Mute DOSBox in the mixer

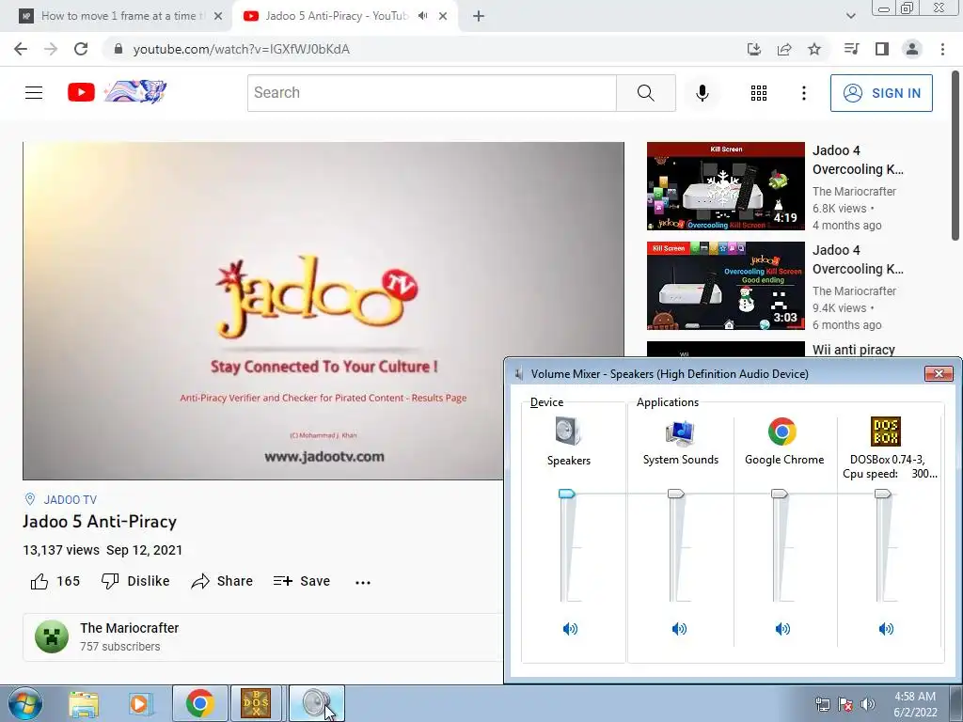(886, 629)
